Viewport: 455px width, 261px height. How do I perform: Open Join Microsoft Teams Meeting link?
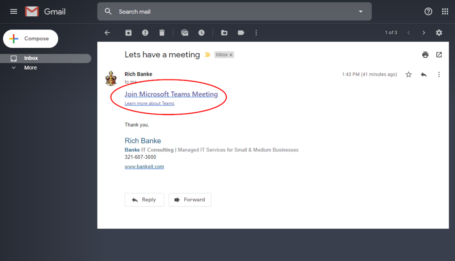click(x=171, y=94)
